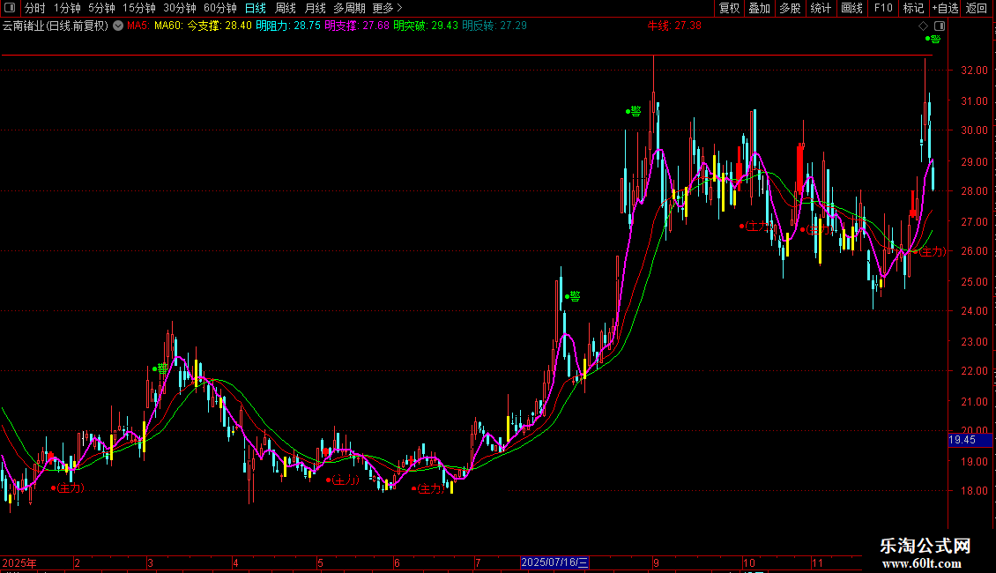Click the 明阻力 28.75 value

[x=287, y=26]
